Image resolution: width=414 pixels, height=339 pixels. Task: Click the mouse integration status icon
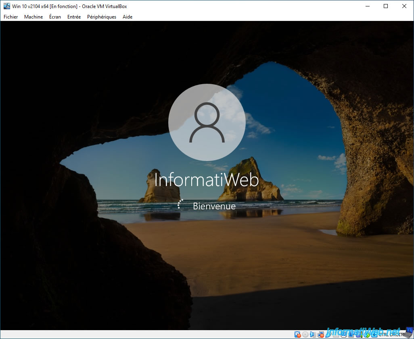coord(367,335)
